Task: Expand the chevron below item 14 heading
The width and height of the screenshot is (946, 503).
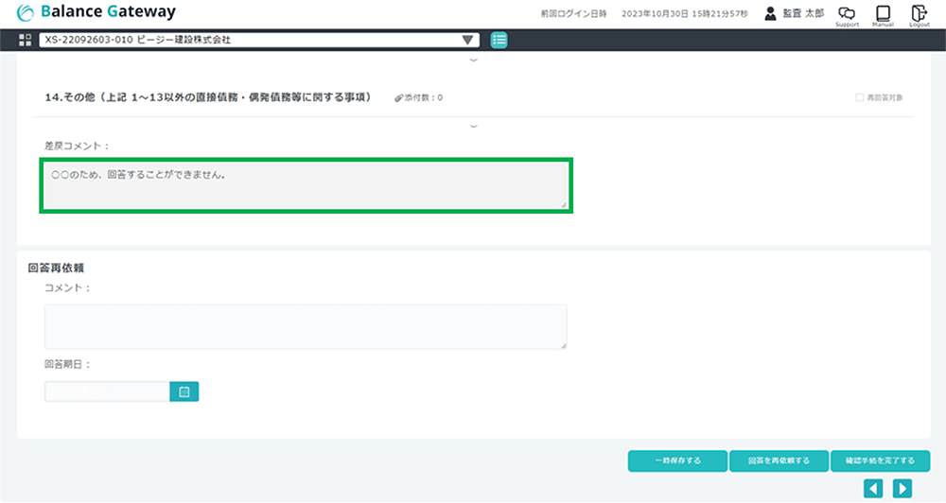Action: coord(473,125)
